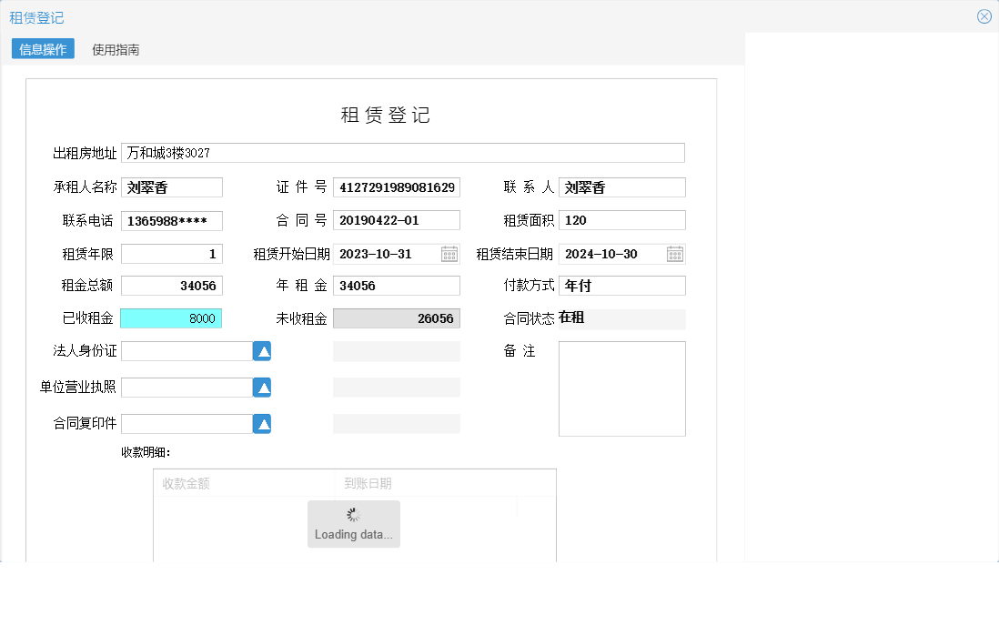Click the highlighted 已收租金 field
This screenshot has width=999, height=625.
tap(171, 318)
